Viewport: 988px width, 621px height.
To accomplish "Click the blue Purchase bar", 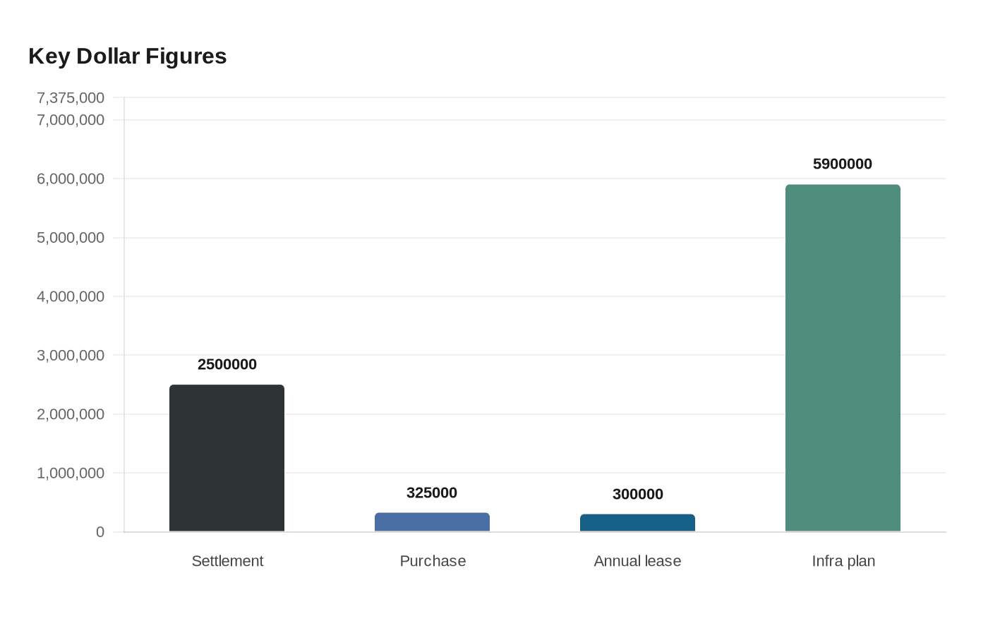I will tap(432, 522).
